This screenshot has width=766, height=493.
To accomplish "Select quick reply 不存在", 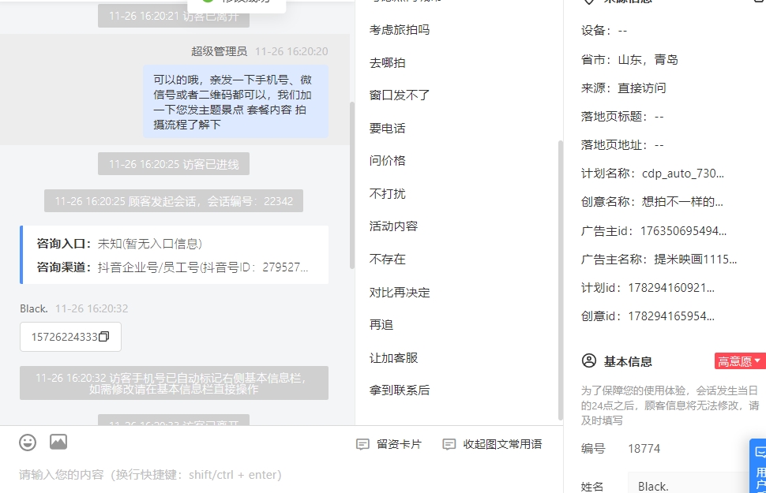I will (x=388, y=260).
